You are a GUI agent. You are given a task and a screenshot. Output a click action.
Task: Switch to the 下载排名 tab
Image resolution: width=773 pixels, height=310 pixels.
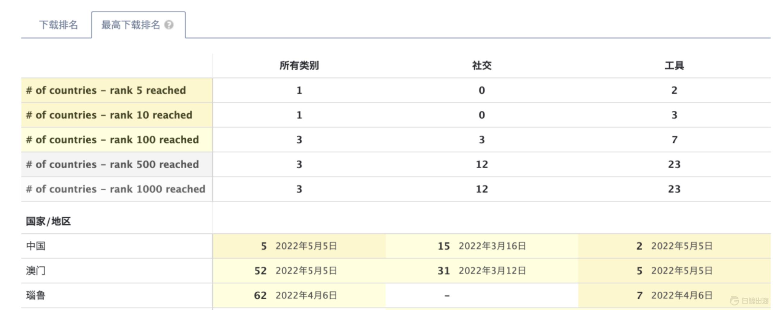(59, 25)
